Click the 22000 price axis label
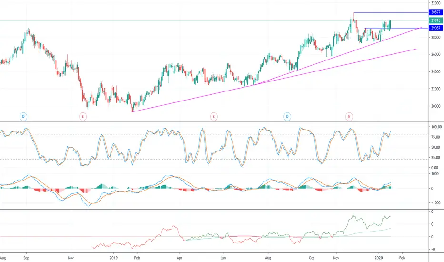The width and height of the screenshot is (444, 262). coord(435,89)
